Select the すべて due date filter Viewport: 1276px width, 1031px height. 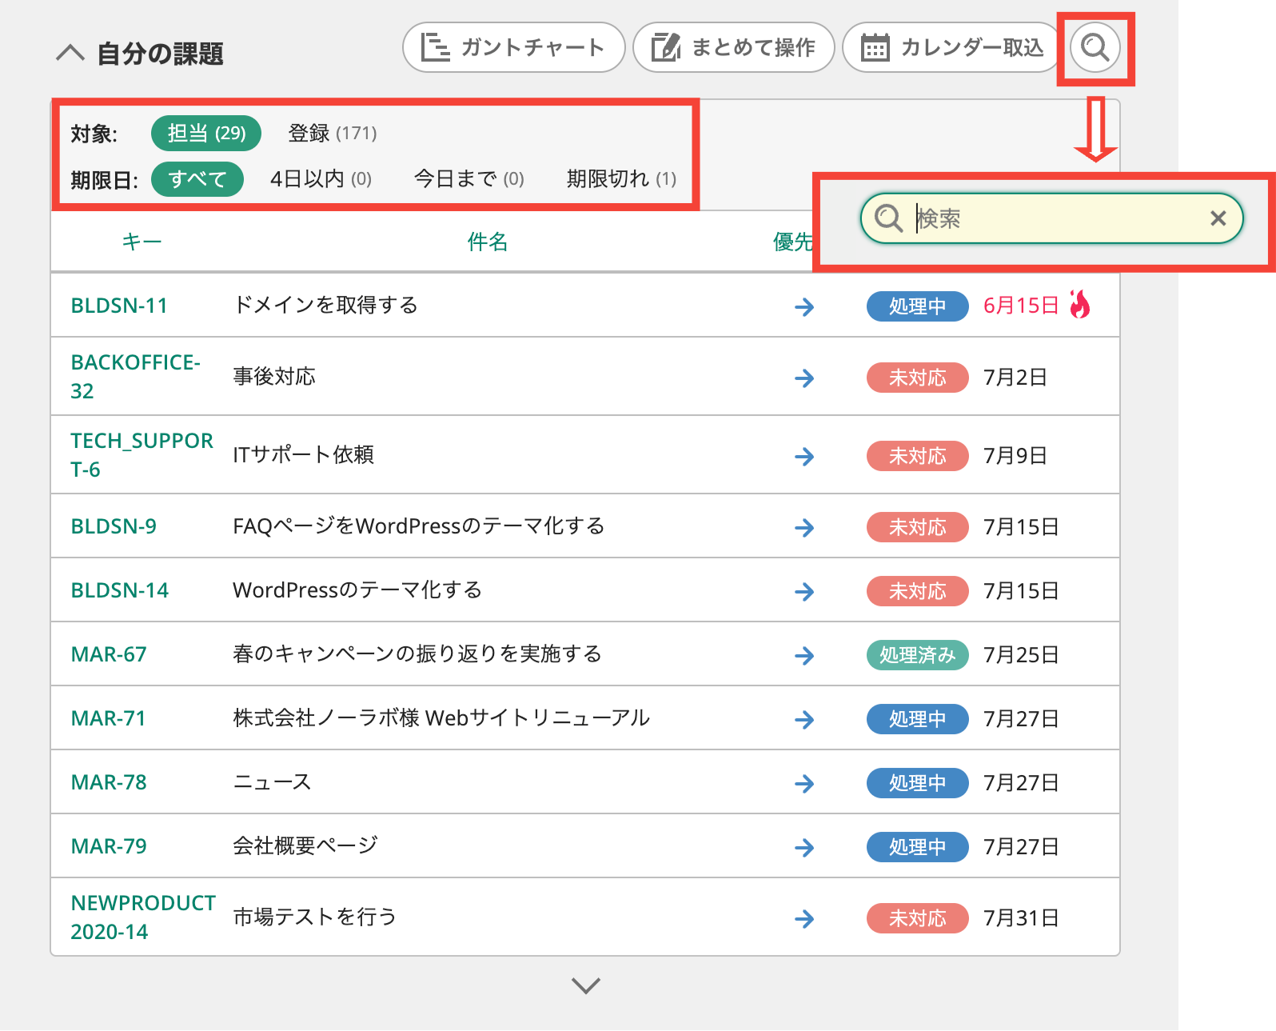point(197,178)
